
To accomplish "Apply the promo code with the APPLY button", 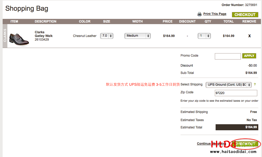I will pyautogui.click(x=249, y=56).
